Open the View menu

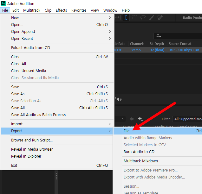(95, 10)
